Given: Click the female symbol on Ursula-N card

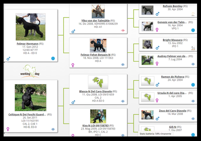Looking at the screenshot, I should pyautogui.click(x=157, y=100).
